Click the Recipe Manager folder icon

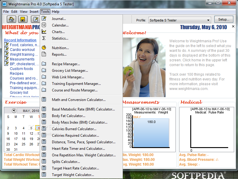[44, 64]
